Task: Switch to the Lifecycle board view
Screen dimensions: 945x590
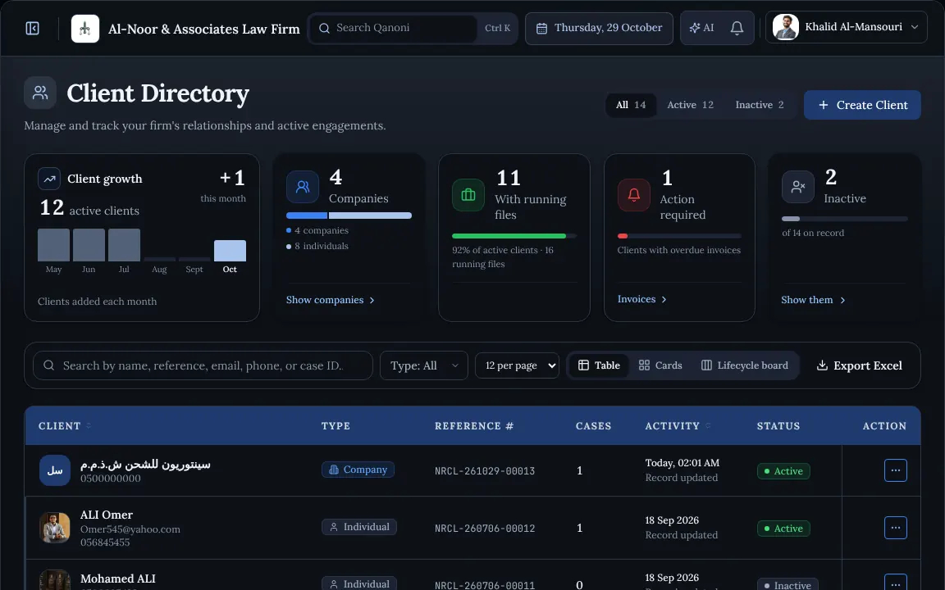Action: [745, 365]
